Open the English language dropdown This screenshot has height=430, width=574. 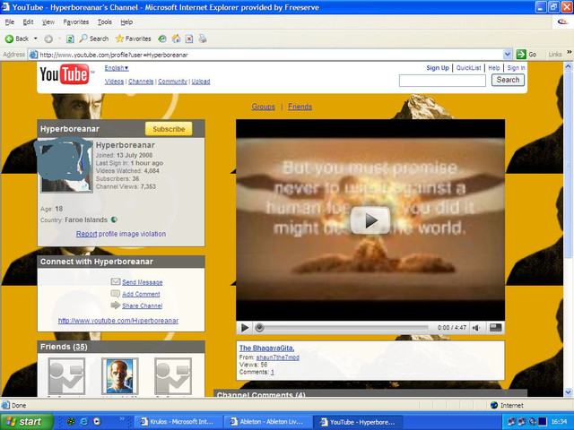117,68
